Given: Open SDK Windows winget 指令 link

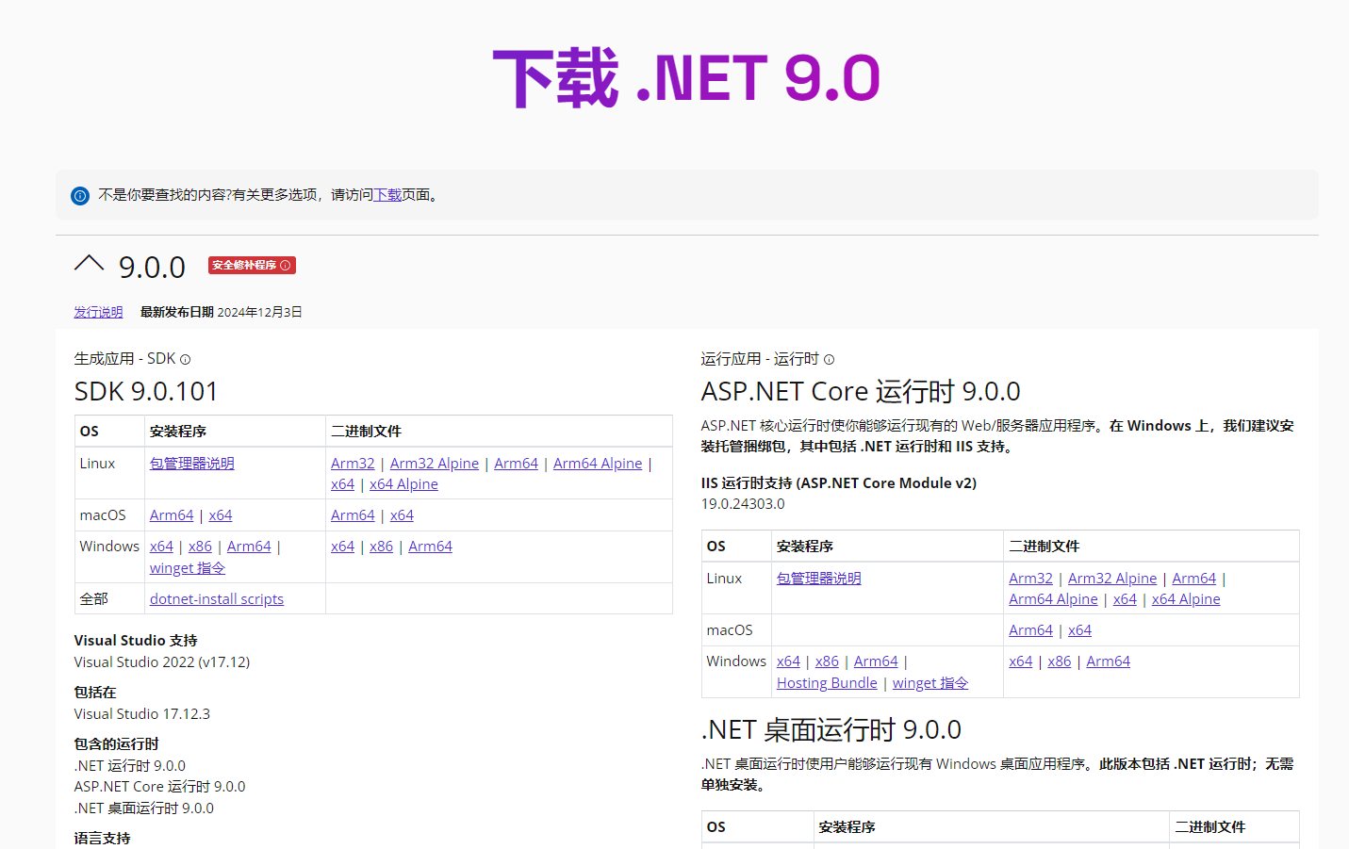Looking at the screenshot, I should pyautogui.click(x=188, y=568).
